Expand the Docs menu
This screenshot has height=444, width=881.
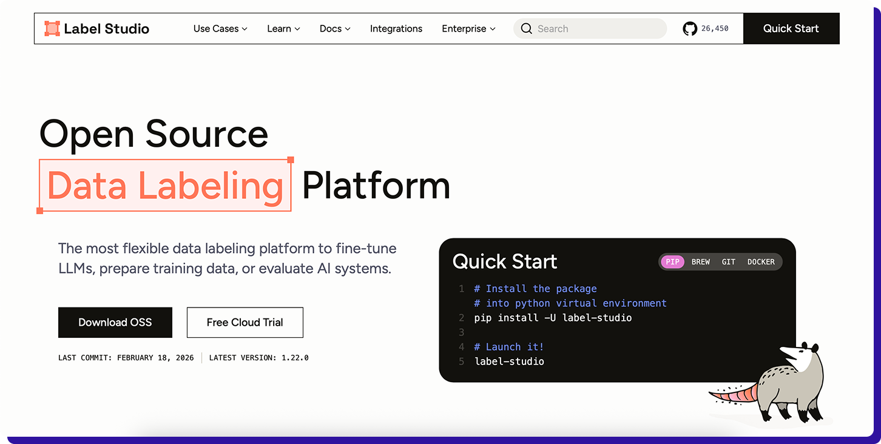tap(335, 29)
